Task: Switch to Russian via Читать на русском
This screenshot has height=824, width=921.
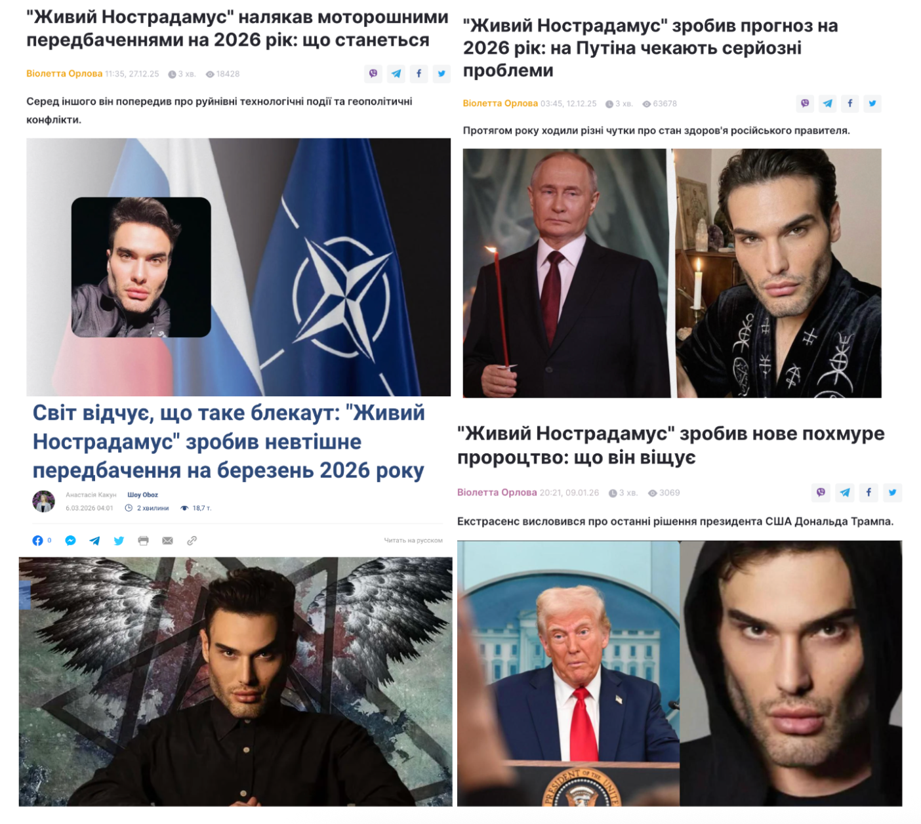Action: point(413,541)
